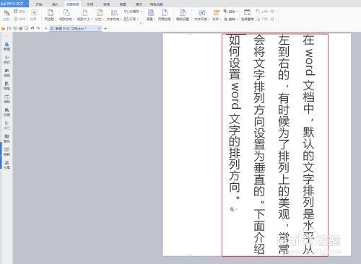Screen dimensions: 361x264
Task: Switch to the 插入 ribbon tab
Action: 56,4
